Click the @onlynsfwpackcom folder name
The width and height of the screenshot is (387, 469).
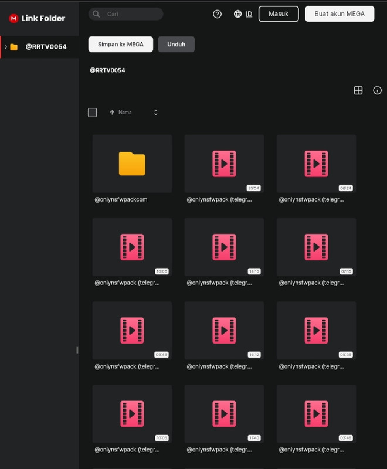click(x=121, y=199)
